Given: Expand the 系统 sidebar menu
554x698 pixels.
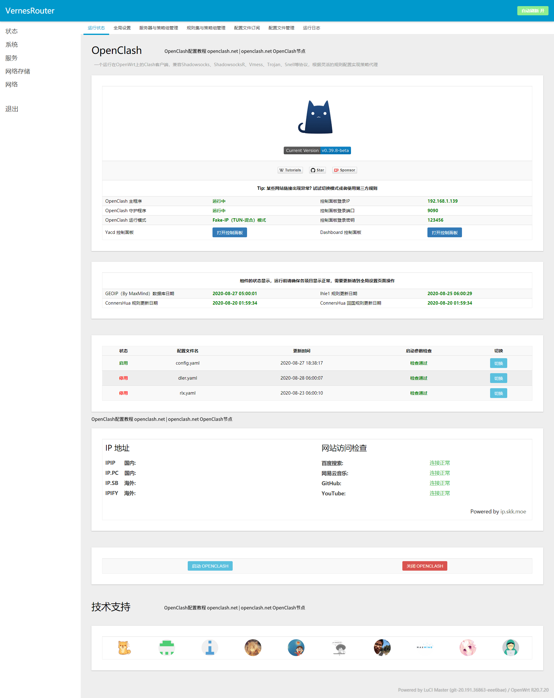Looking at the screenshot, I should [x=12, y=45].
